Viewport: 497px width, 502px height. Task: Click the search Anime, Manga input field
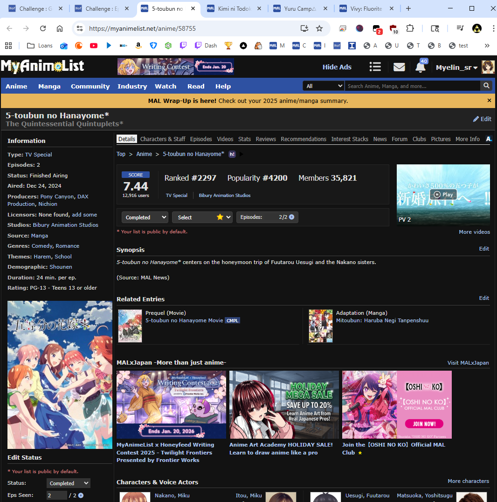(x=412, y=86)
